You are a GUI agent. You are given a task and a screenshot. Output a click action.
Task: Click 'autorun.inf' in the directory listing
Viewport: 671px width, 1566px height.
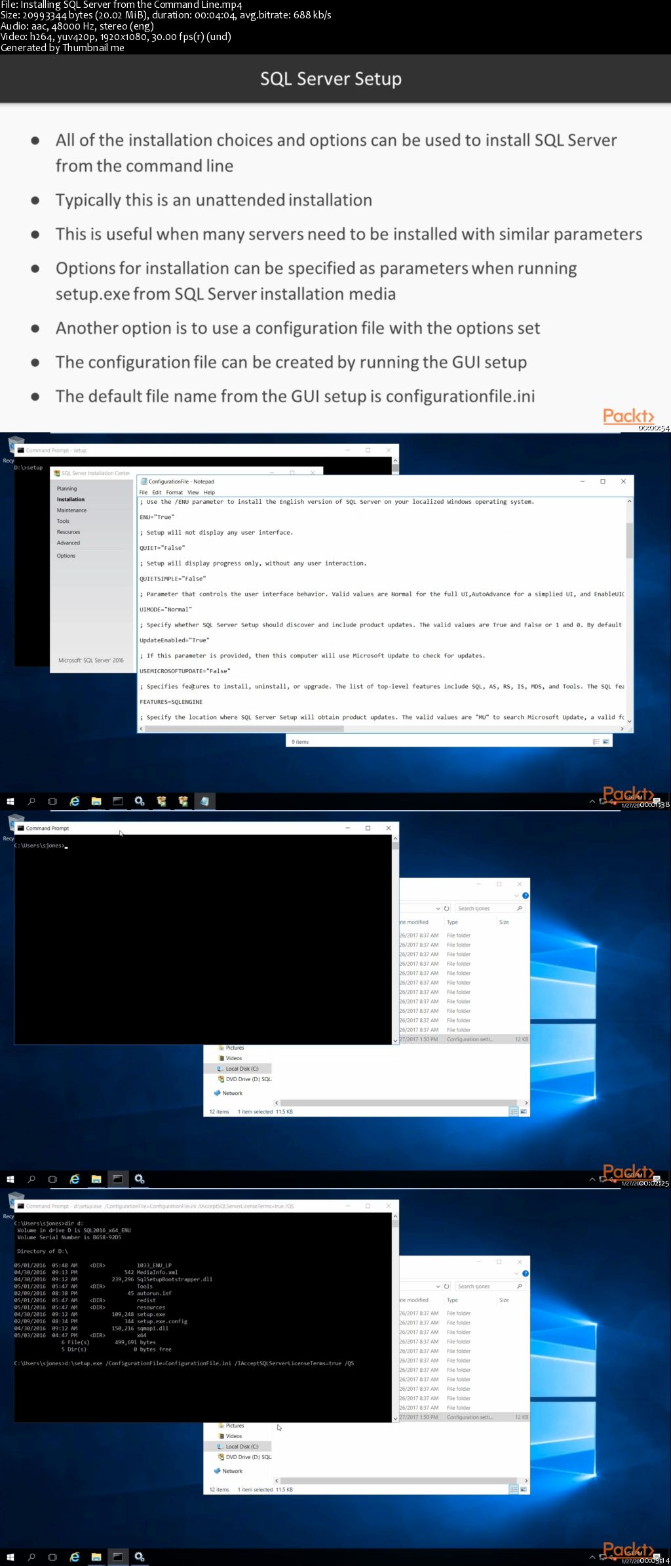point(154,1293)
